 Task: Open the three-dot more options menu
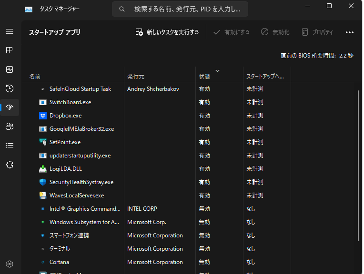coord(350,32)
